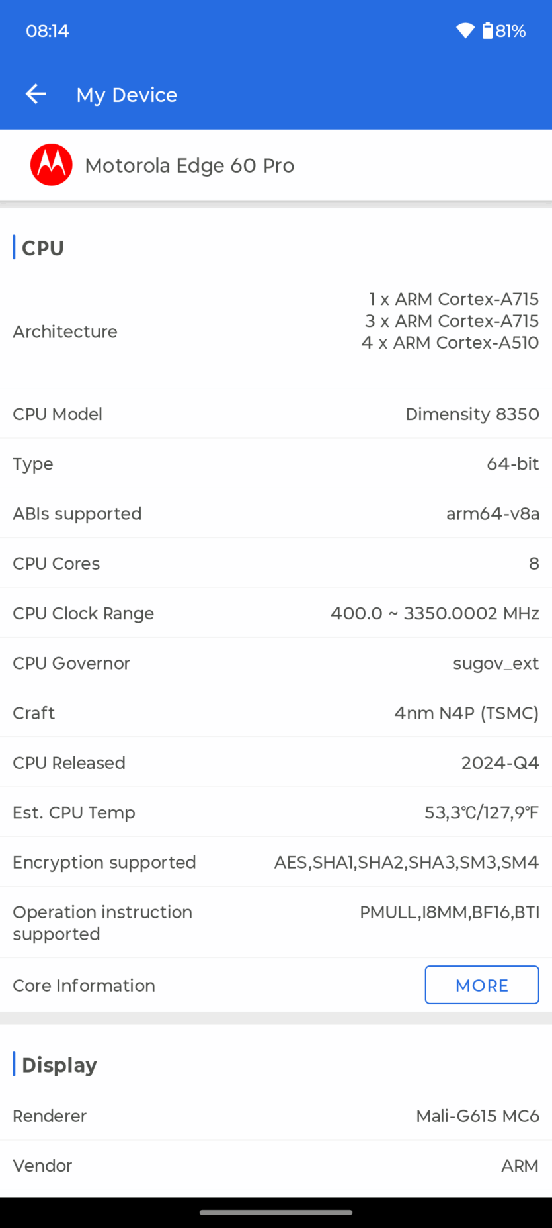
Task: Tap the back arrow icon
Action: (x=36, y=95)
